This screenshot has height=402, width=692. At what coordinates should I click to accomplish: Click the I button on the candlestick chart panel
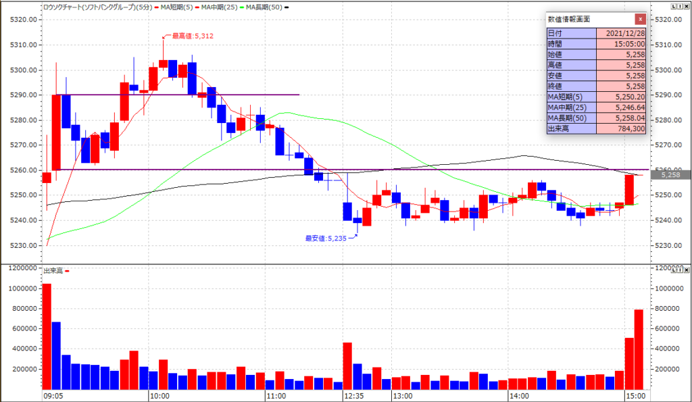pyautogui.click(x=678, y=6)
